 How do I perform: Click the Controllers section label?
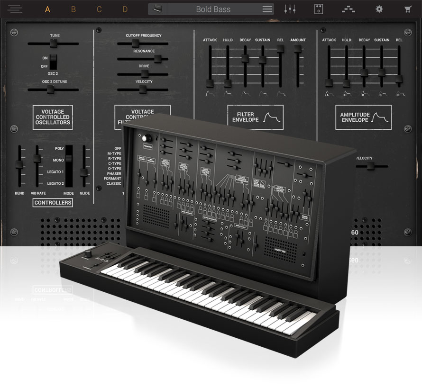pos(53,203)
